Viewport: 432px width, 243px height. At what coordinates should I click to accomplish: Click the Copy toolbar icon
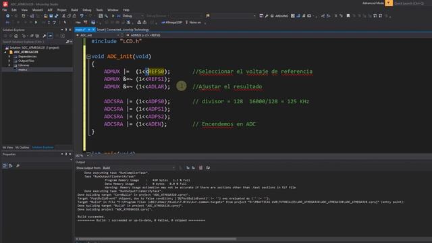pyautogui.click(x=69, y=16)
